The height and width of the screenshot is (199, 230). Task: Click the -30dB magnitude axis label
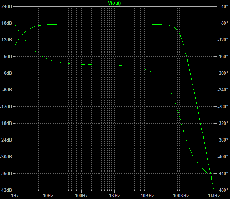tap(6, 157)
